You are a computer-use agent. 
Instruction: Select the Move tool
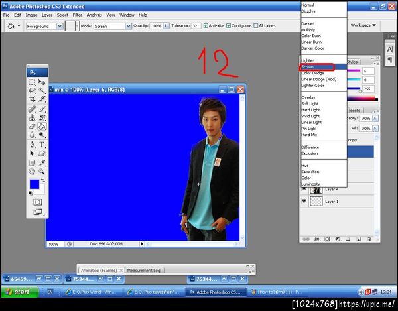point(41,82)
